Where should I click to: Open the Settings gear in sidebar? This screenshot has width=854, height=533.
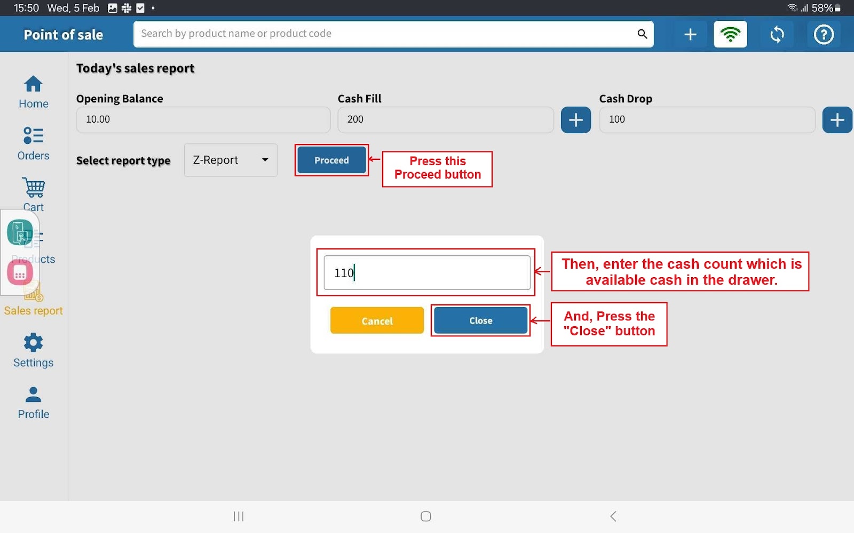click(33, 350)
